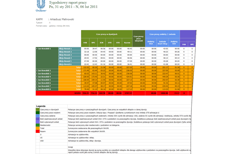
Task: Click the 221:17 total cell
Action: [x=162, y=67]
